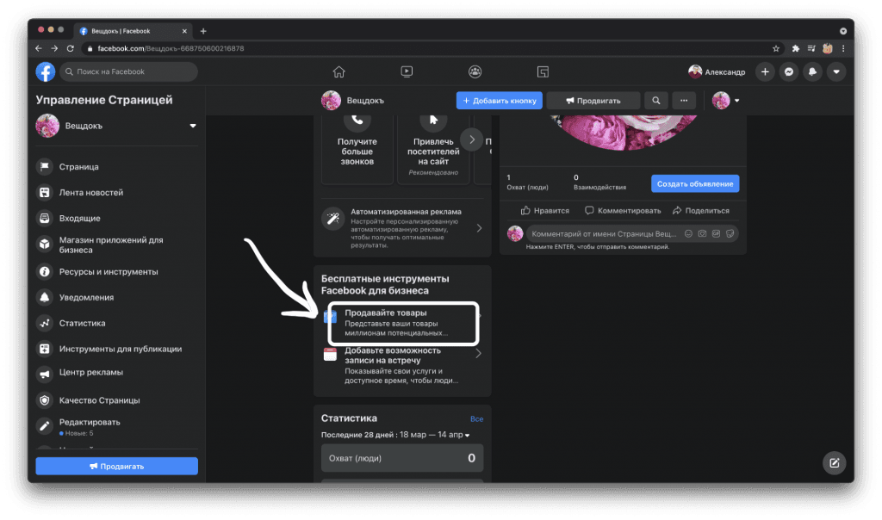Open Ресурсы и инструменты in sidebar
Image resolution: width=882 pixels, height=520 pixels.
click(x=117, y=271)
